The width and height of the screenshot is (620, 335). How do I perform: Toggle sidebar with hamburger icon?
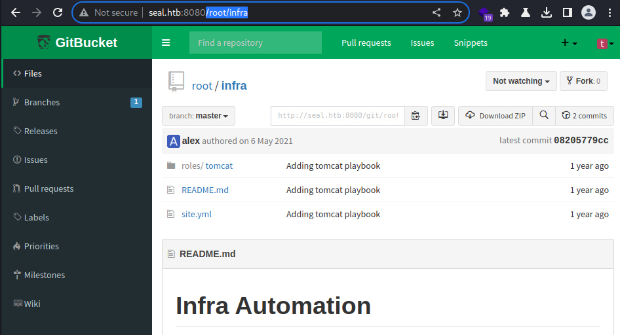click(x=166, y=43)
